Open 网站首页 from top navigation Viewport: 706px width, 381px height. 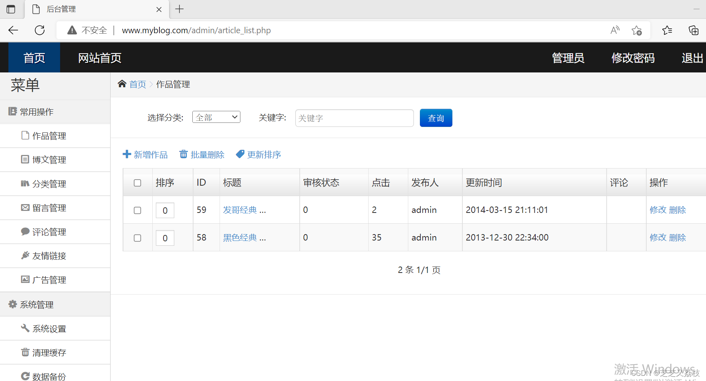coord(100,58)
